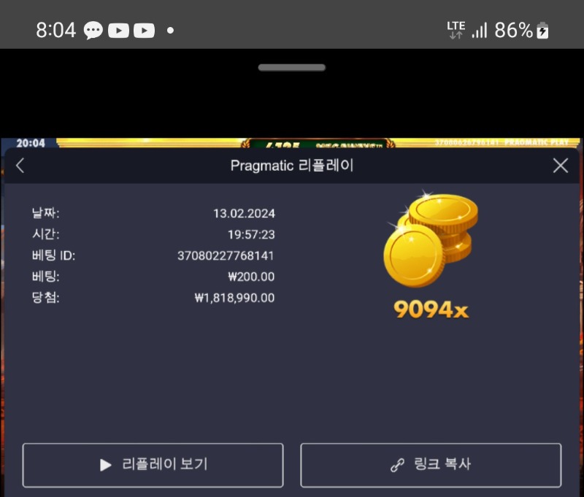Tap the second YouTube notification icon
Viewport: 584px width, 497px height.
tap(144, 31)
